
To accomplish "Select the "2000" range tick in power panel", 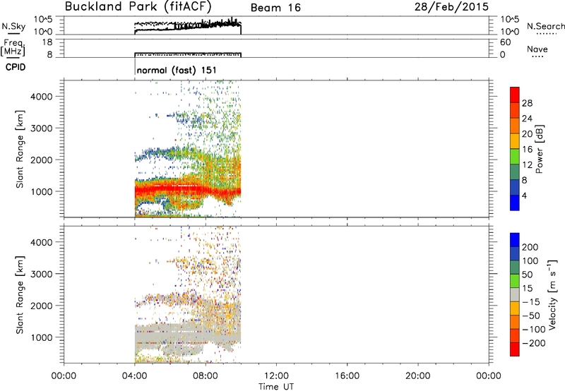I will click(x=41, y=160).
